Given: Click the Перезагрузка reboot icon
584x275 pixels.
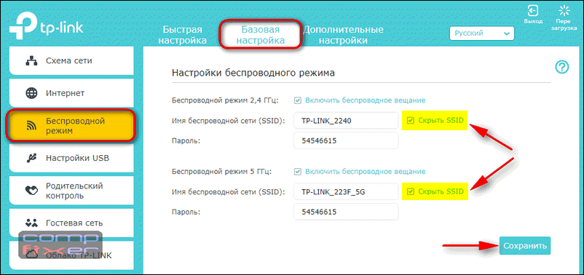Looking at the screenshot, I should point(565,10).
